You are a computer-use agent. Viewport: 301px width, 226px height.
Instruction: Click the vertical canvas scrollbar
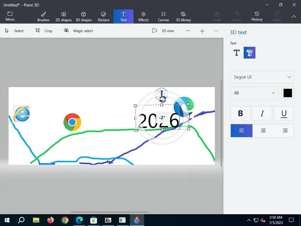pos(221,124)
